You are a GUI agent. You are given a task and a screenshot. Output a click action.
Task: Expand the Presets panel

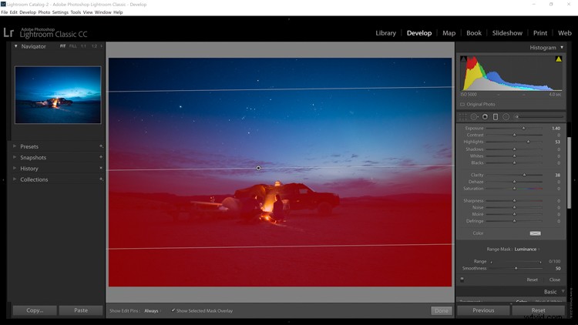(x=15, y=146)
